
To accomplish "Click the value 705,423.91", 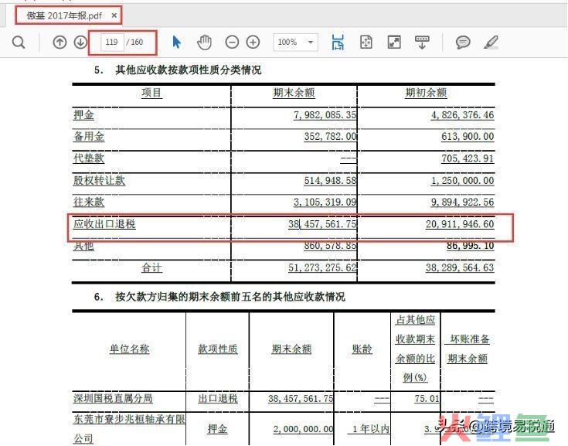I will click(x=468, y=158).
